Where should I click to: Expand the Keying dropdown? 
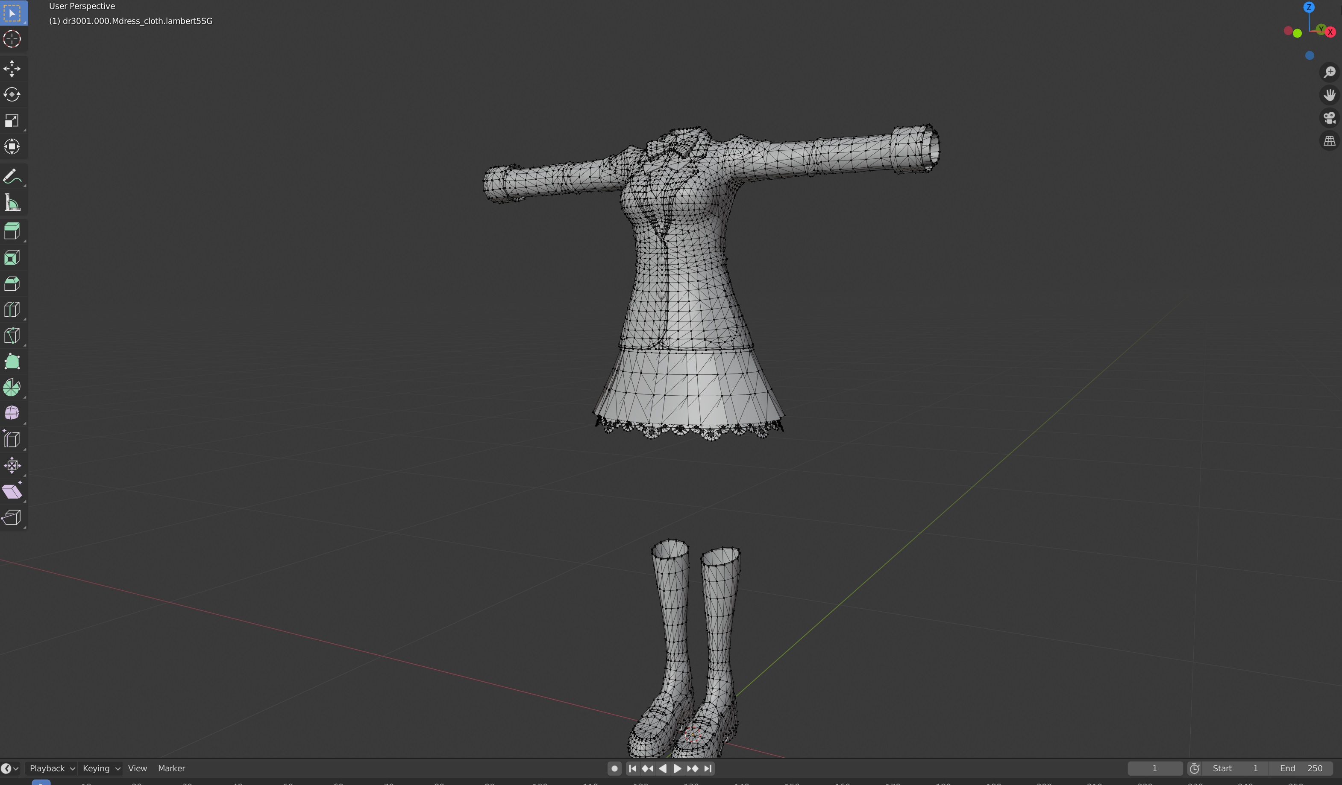coord(101,768)
